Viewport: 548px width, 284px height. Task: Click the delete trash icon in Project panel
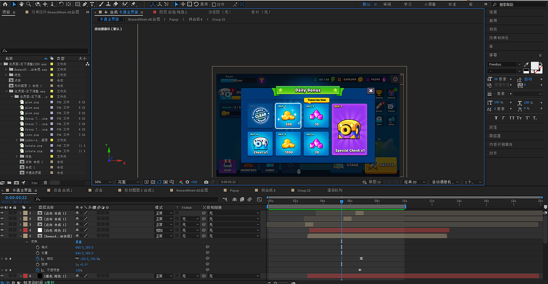45,183
